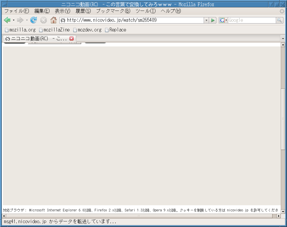Click the nicovideo site icon in the address bar

(x=63, y=20)
